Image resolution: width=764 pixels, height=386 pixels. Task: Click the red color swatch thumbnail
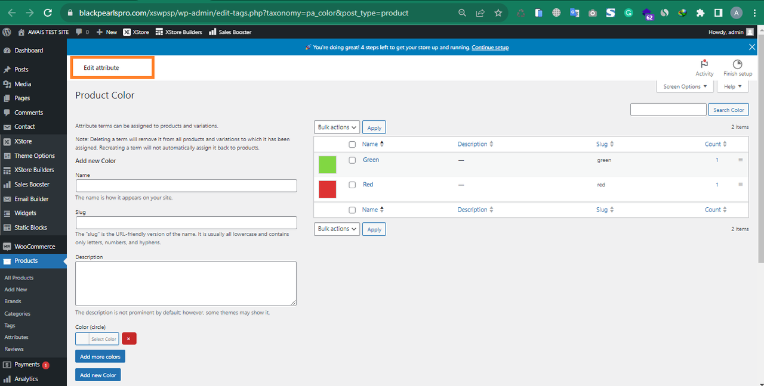pos(327,189)
